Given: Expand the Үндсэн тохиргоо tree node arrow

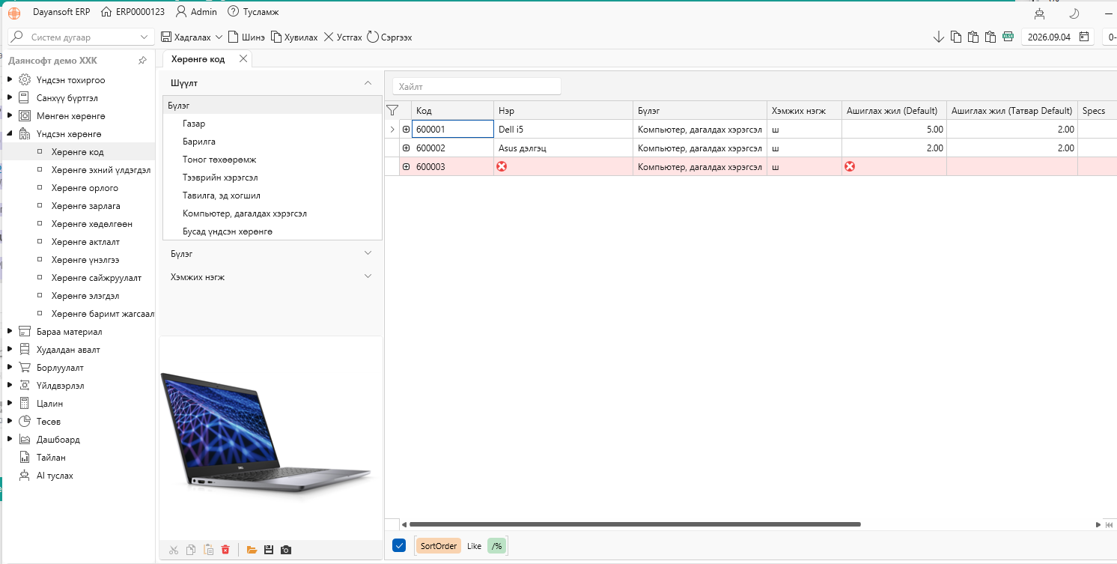Looking at the screenshot, I should 10,79.
